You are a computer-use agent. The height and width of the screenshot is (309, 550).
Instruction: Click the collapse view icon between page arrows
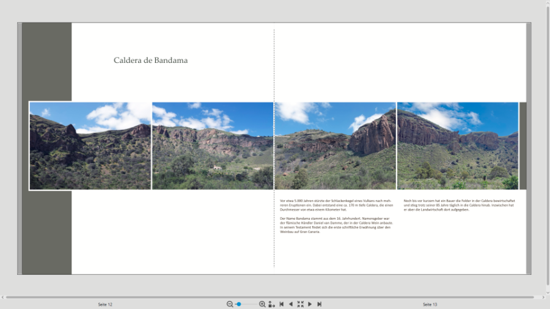(x=300, y=304)
